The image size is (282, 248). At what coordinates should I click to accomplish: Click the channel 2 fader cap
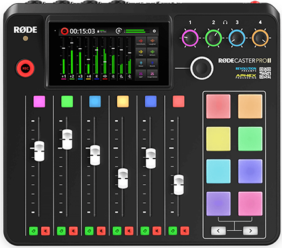click(67, 139)
